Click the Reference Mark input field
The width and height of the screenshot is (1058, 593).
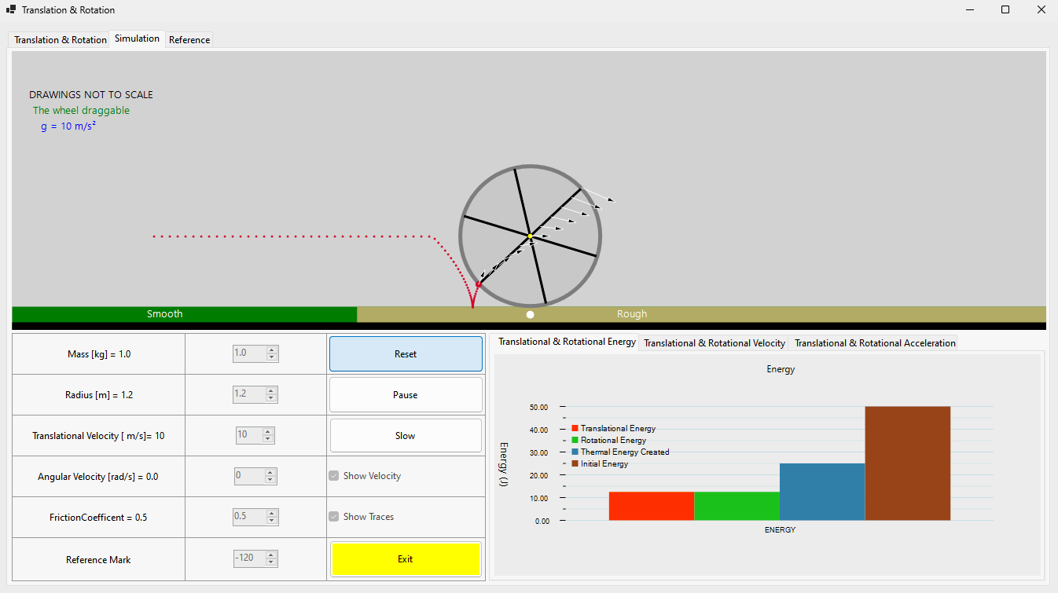(x=249, y=558)
